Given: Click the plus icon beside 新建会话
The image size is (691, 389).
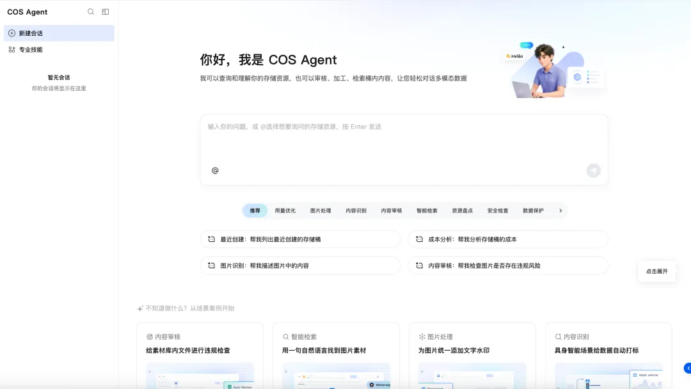Looking at the screenshot, I should (x=12, y=33).
